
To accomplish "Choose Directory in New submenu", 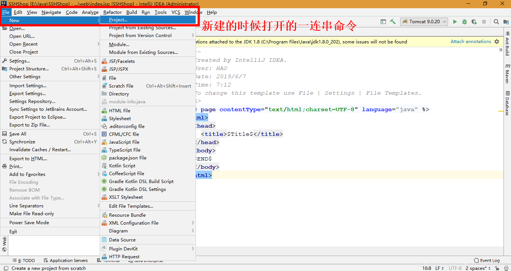I will pos(148,94).
